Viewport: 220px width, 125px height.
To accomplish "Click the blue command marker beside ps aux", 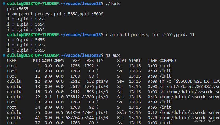I will [x=4, y=55].
